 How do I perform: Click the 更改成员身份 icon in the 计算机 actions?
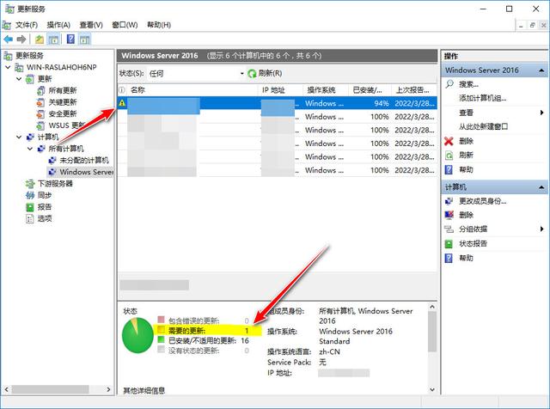(449, 201)
